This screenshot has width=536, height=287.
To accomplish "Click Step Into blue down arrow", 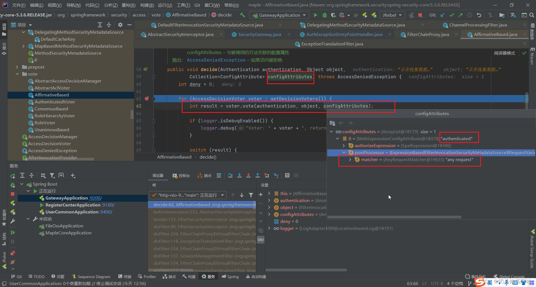I will (240, 175).
